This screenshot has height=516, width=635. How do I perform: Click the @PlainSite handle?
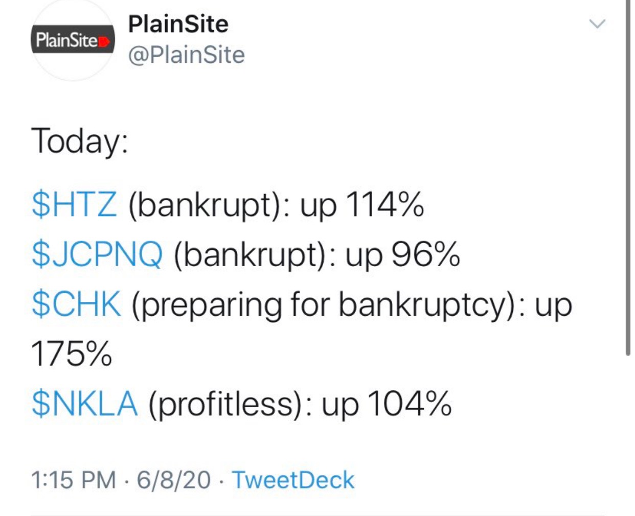[x=186, y=55]
